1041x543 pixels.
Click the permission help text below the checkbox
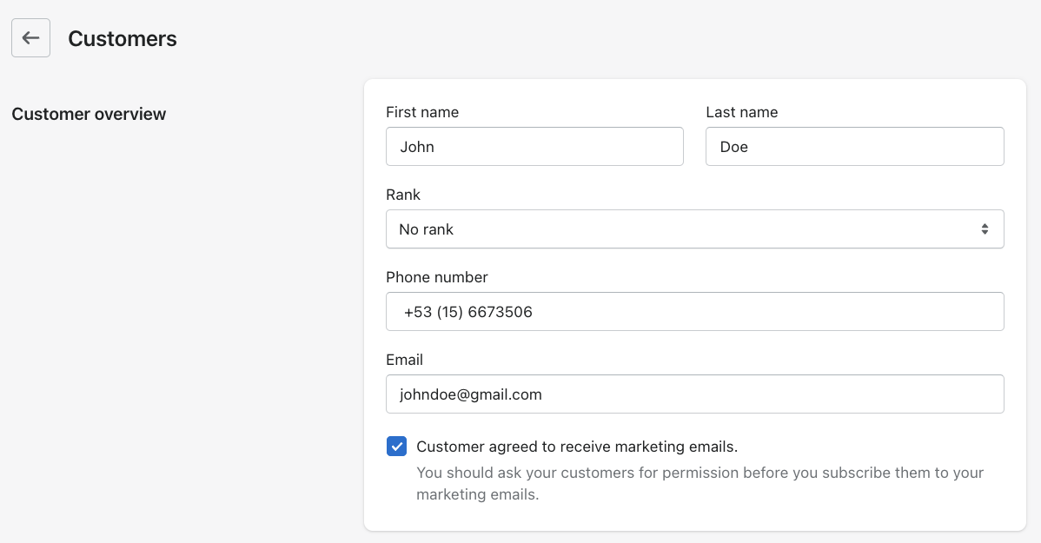[699, 483]
